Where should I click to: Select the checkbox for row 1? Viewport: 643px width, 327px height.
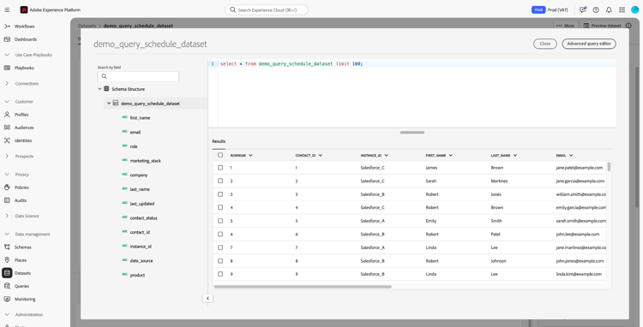[220, 168]
